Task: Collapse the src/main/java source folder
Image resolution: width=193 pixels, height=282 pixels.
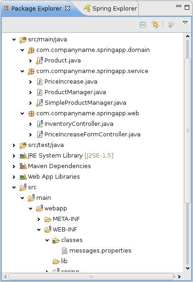Action: tap(14, 39)
